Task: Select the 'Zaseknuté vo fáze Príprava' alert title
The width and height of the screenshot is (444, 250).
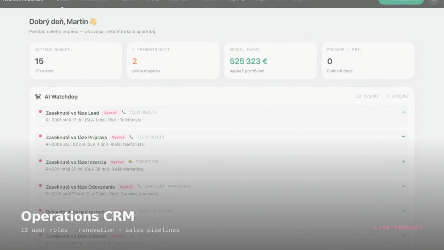Action: click(76, 137)
